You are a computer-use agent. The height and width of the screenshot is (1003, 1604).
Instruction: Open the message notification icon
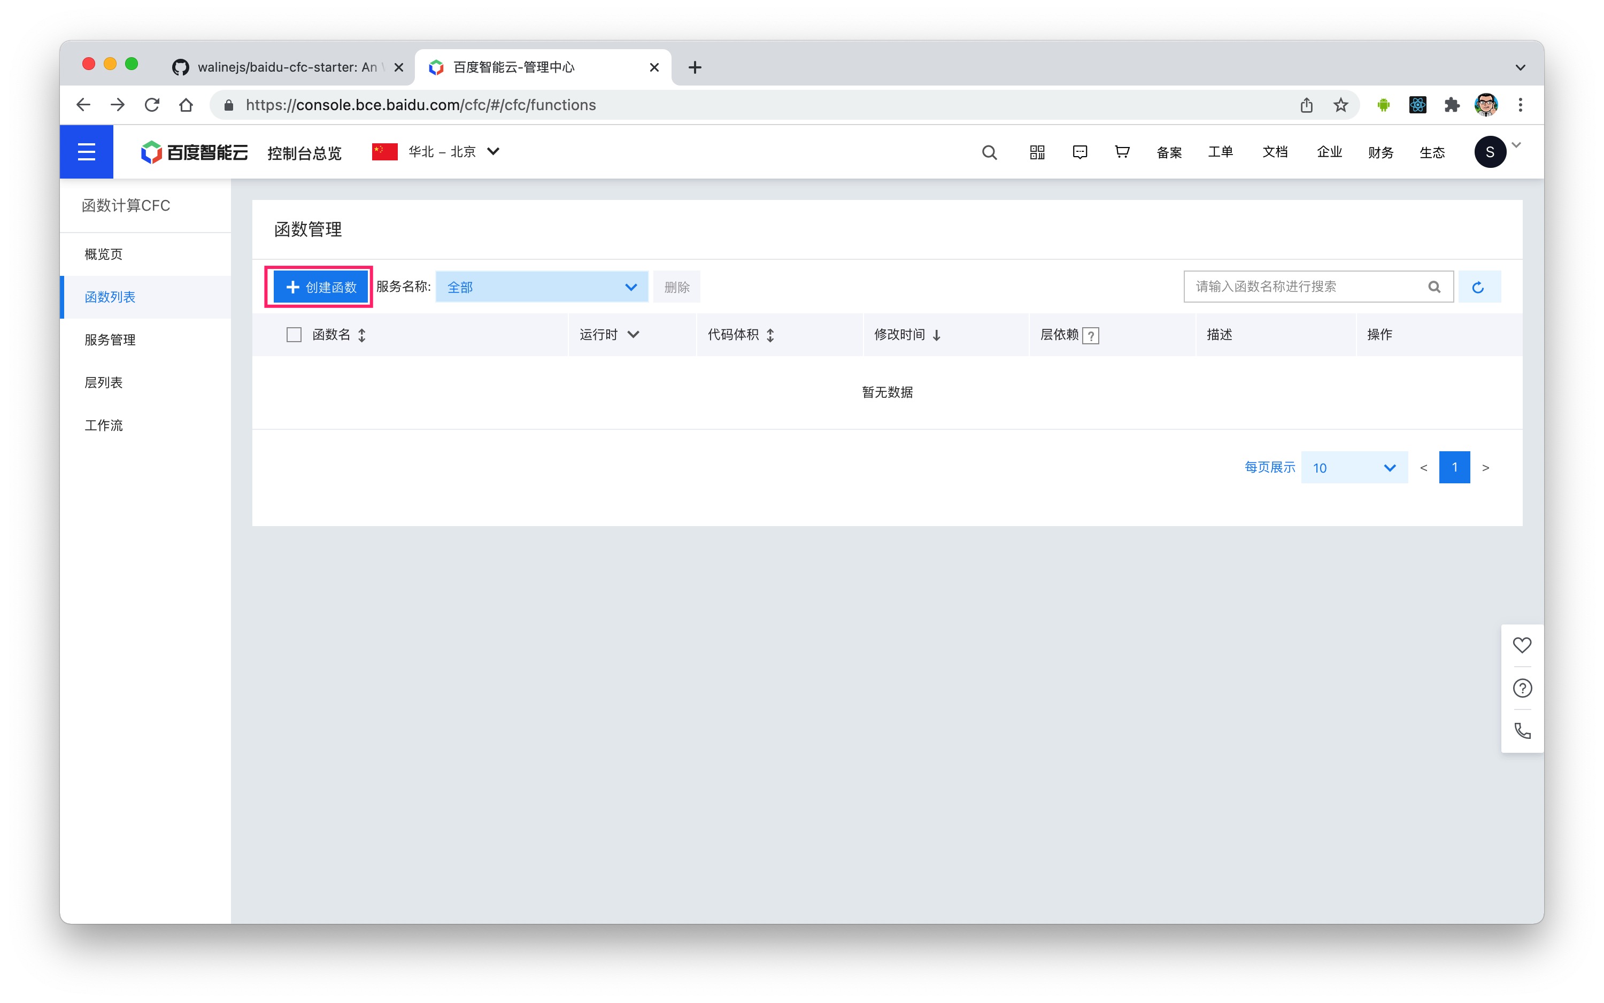(x=1079, y=152)
